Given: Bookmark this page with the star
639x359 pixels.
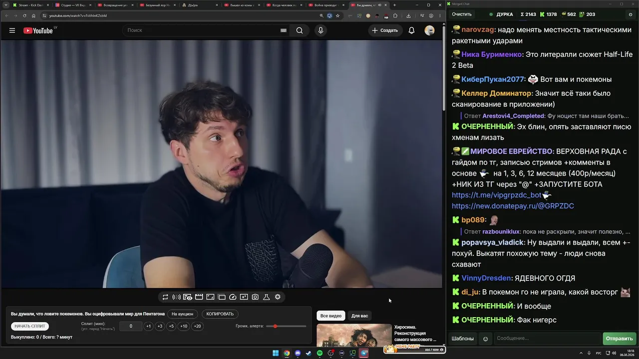Looking at the screenshot, I should tap(337, 15).
